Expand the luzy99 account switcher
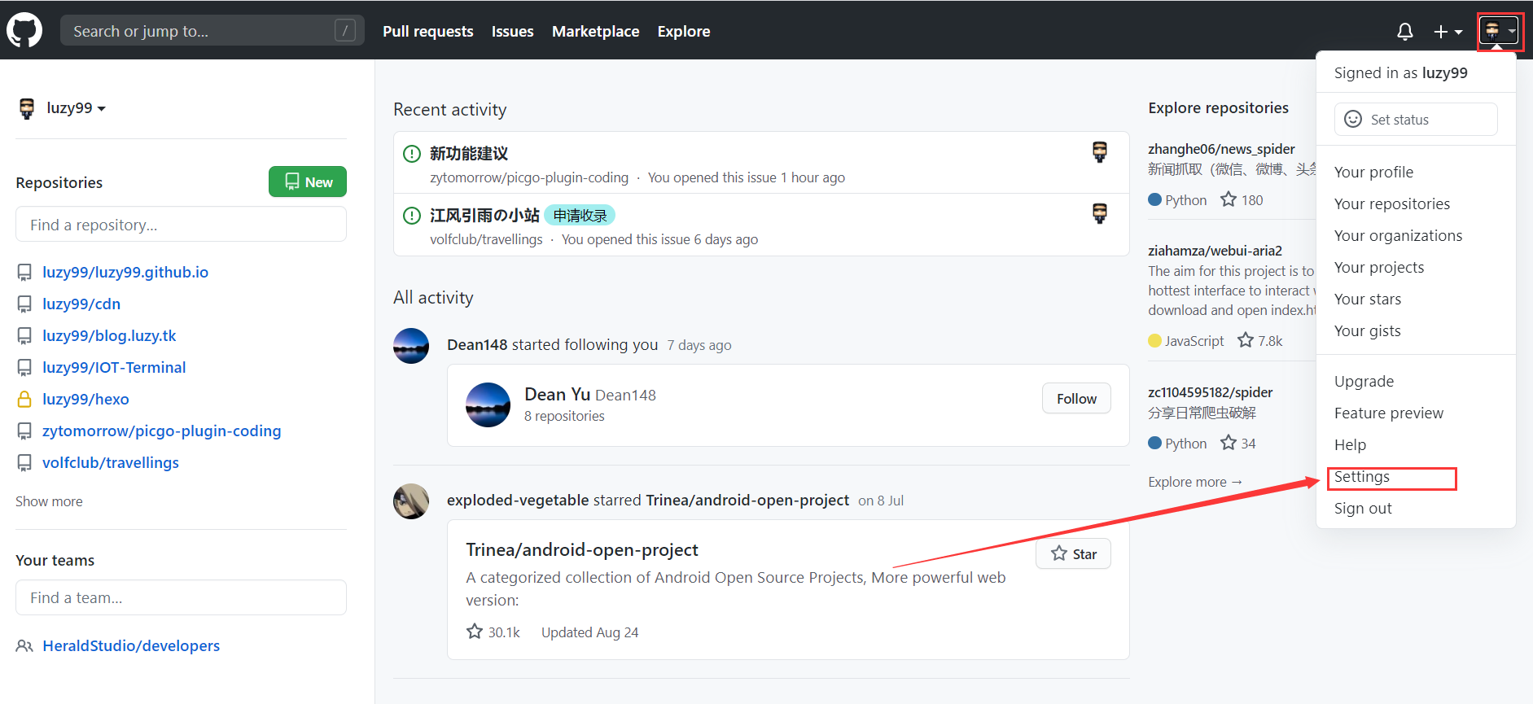This screenshot has width=1533, height=704. pyautogui.click(x=76, y=107)
